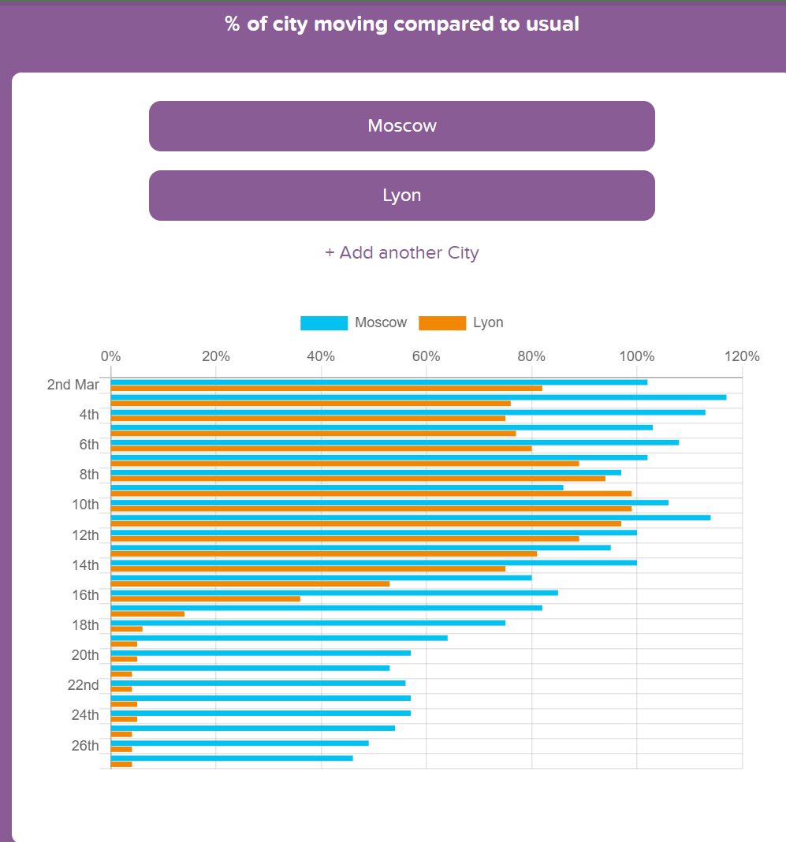Open the Moscow city selector
This screenshot has height=842, width=786.
point(401,126)
